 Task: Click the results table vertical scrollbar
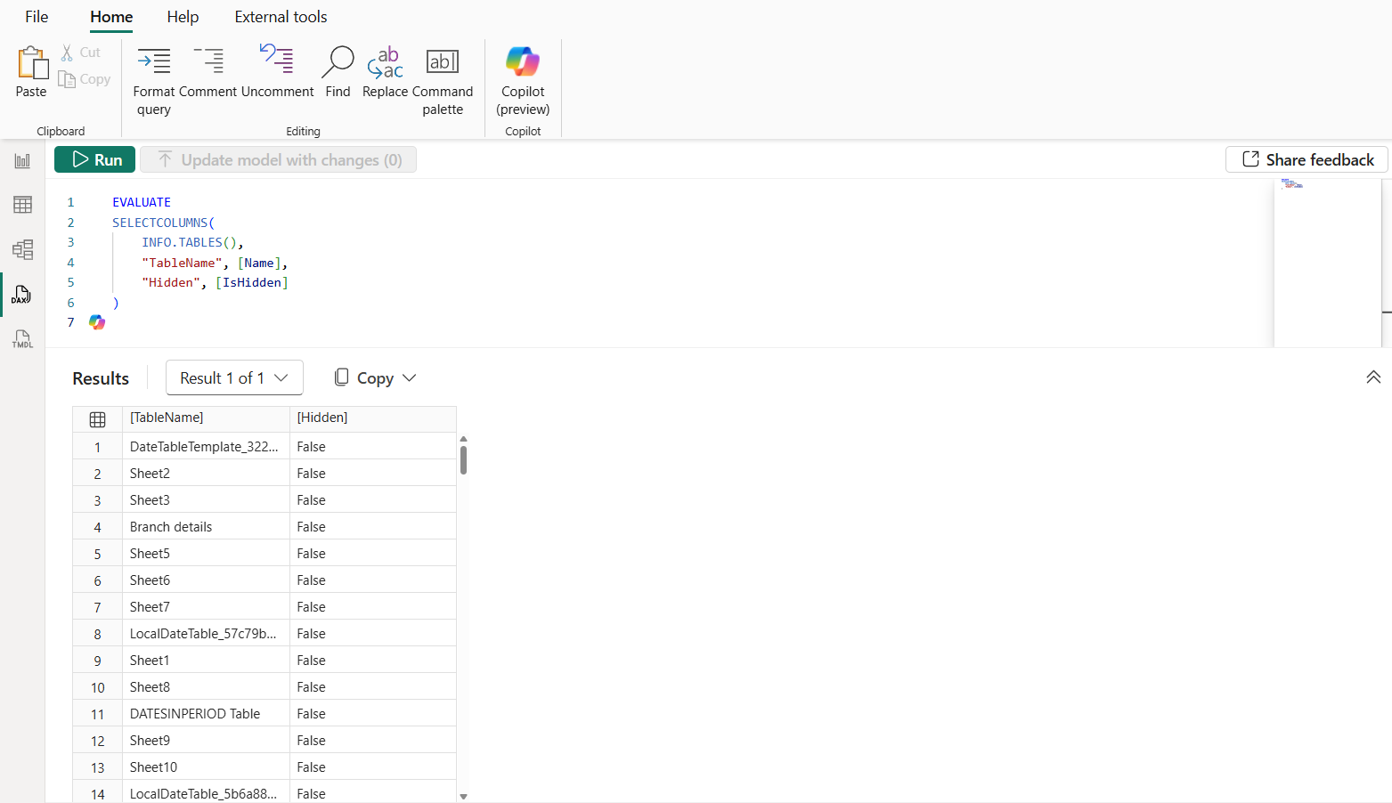463,458
